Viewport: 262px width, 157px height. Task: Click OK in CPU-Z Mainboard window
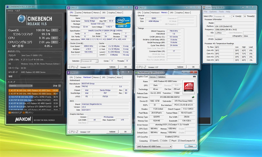125,132
